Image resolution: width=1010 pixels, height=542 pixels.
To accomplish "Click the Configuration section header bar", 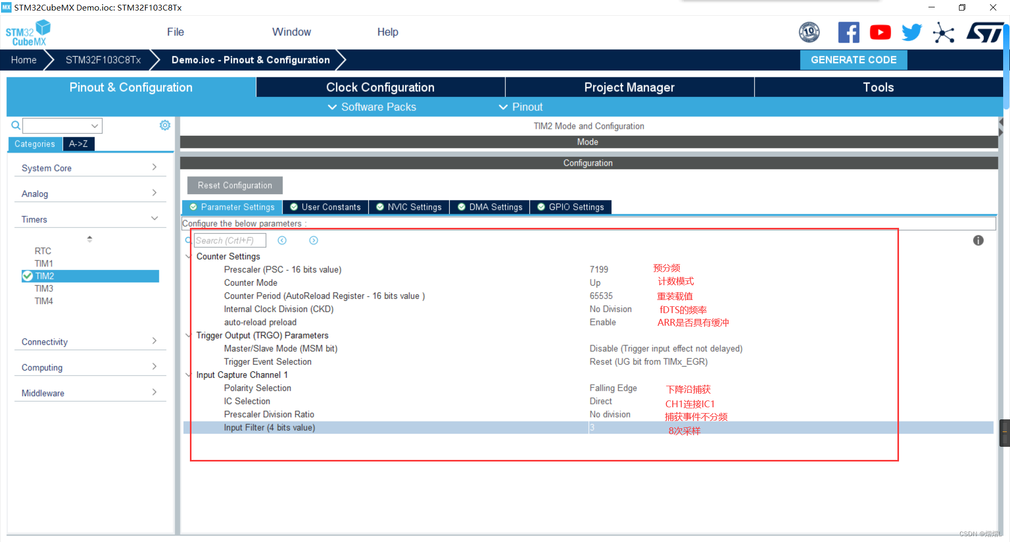I will coord(589,163).
